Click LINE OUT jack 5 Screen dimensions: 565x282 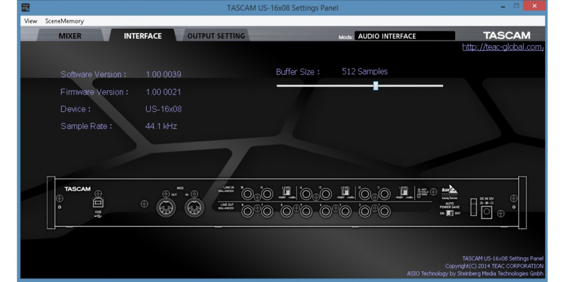306,211
